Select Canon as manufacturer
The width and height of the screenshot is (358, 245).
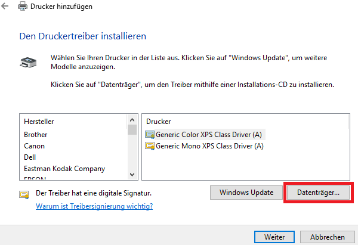[35, 146]
